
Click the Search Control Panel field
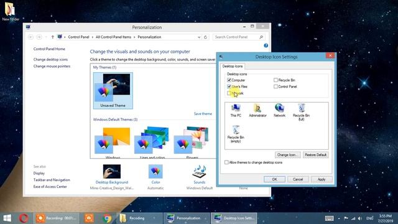[239, 37]
